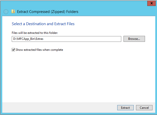Click 'MFCApp_Bin' text inside the path box
Image resolution: width=157 pixels, height=115 pixels.
tap(26, 39)
